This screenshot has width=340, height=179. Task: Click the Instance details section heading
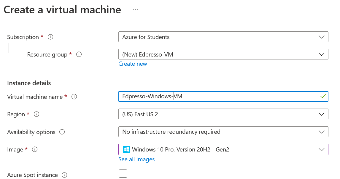(x=29, y=83)
